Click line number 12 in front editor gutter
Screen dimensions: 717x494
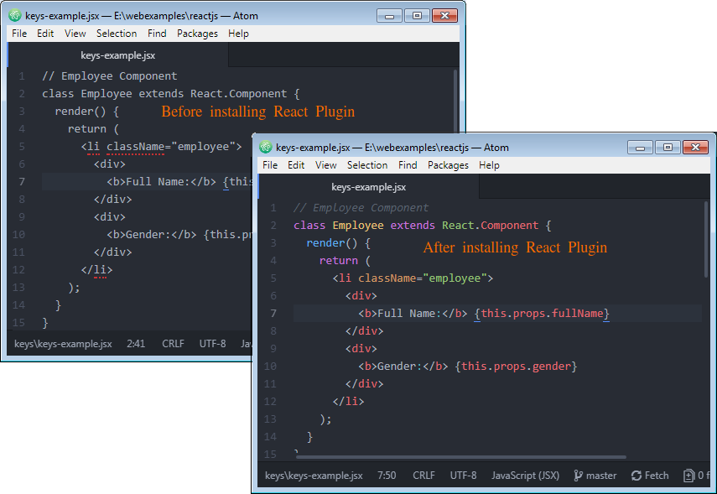(x=270, y=402)
